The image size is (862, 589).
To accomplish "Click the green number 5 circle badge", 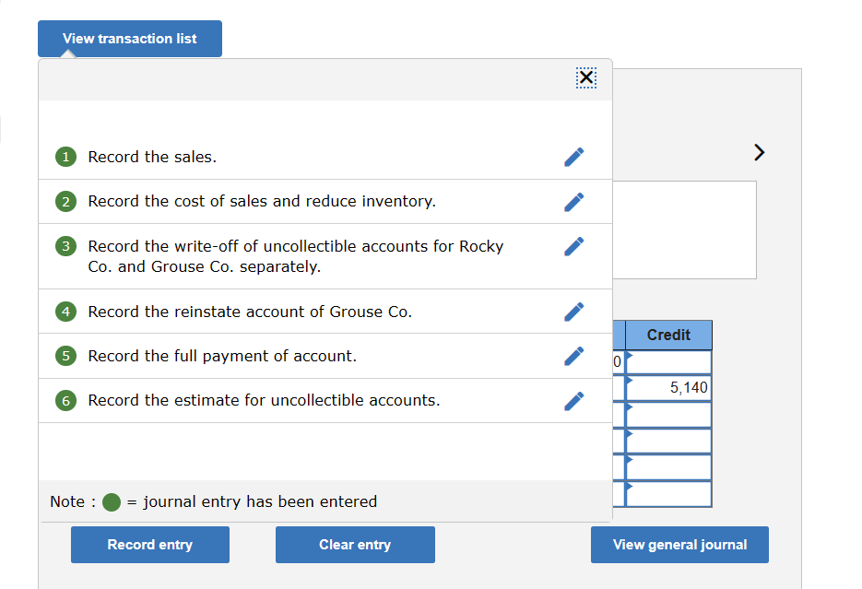I will point(65,356).
